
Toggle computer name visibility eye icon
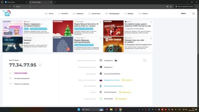click(x=116, y=61)
